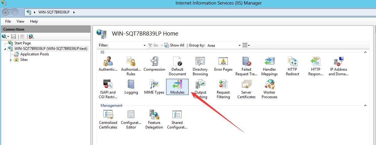Screen dimensions: 376x145
Task: Open Server Certificates feature
Action: [x=246, y=89]
